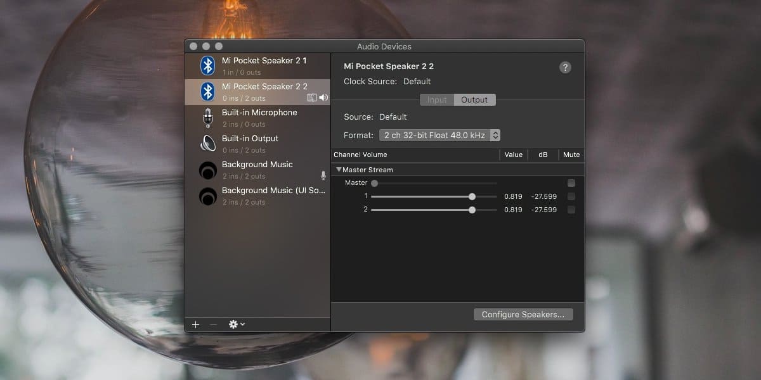Toggle the Master mute checkbox

point(571,183)
